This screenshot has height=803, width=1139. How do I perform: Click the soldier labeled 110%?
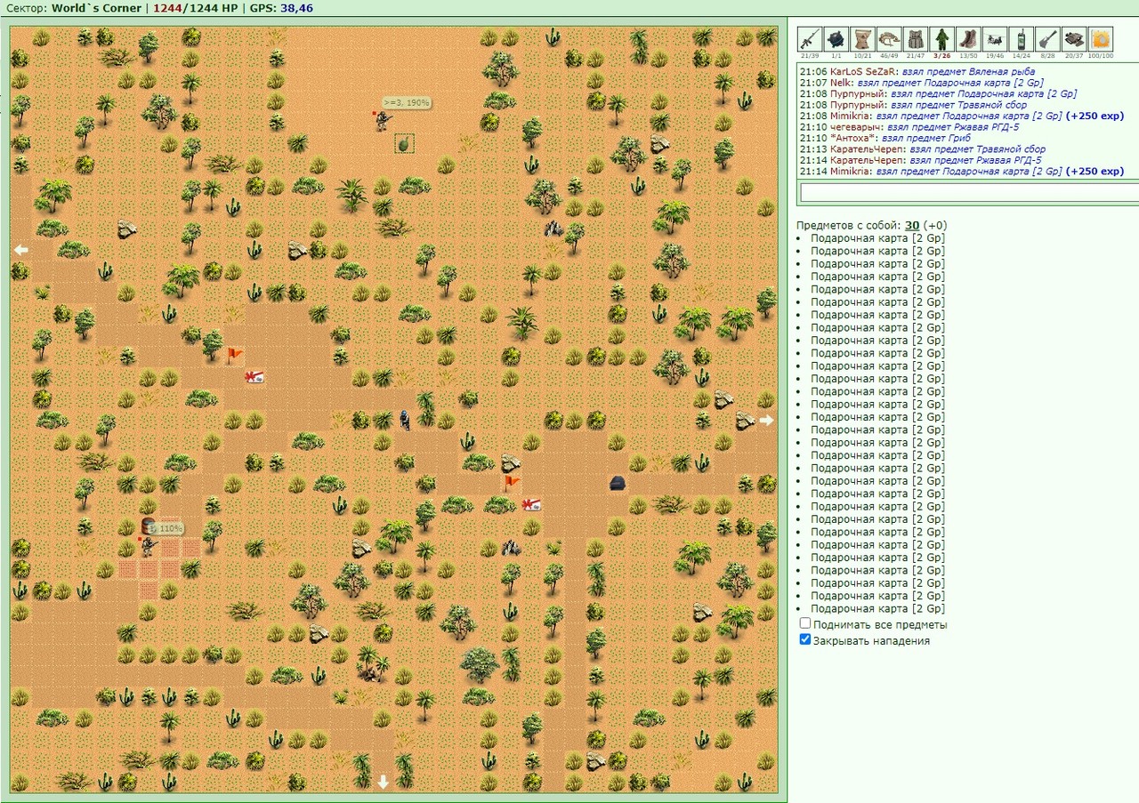[148, 546]
